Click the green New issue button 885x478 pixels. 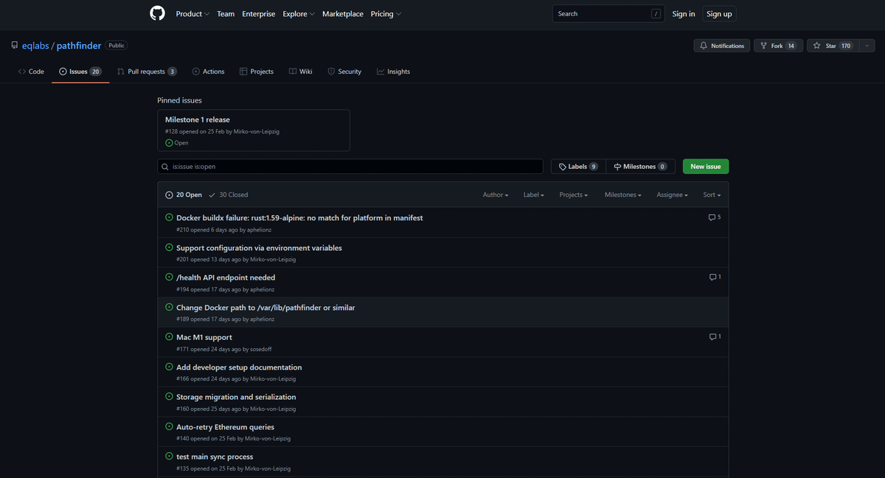click(x=705, y=167)
